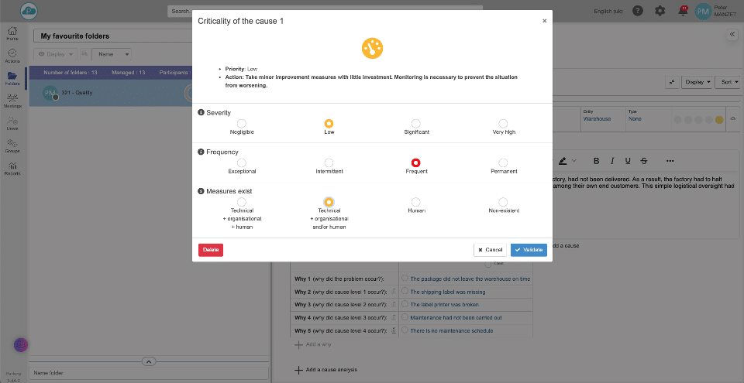Open Reports from the left sidebar
The image size is (744, 383).
click(x=12, y=169)
